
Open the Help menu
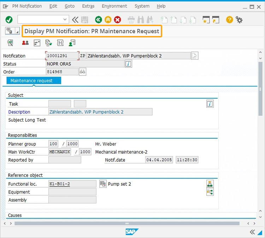click(x=161, y=6)
